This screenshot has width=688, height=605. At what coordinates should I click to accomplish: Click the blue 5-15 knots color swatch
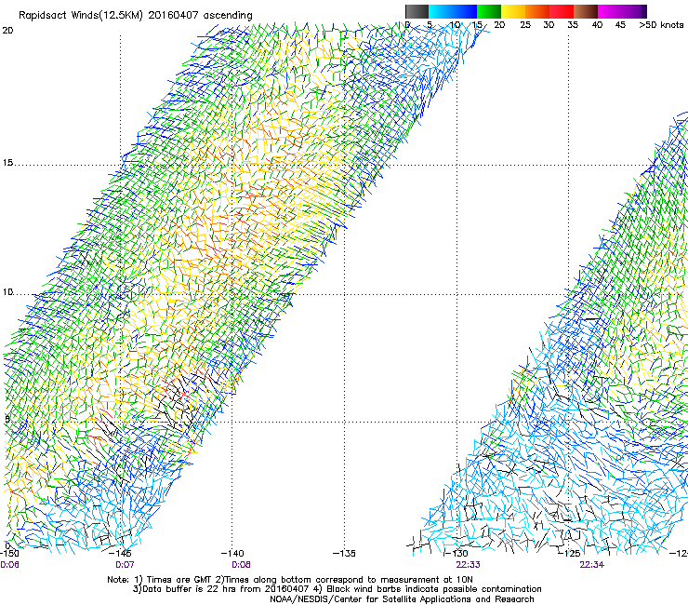click(453, 11)
